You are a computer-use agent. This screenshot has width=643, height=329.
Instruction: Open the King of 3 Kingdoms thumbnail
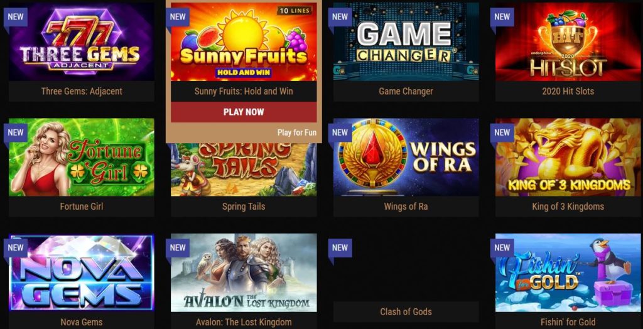[568, 157]
